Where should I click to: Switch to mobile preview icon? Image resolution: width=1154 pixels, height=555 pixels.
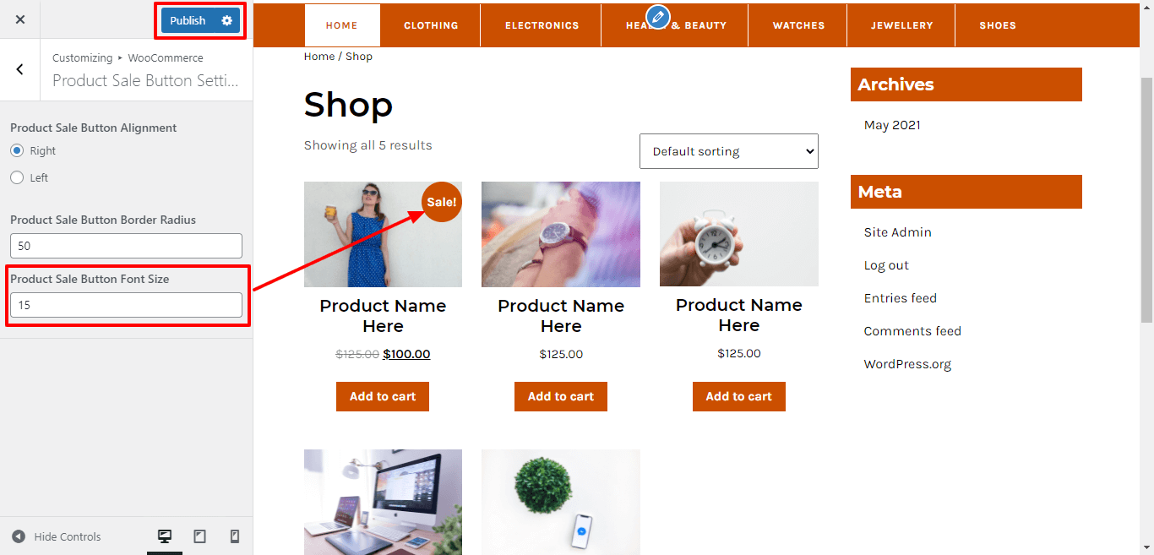(x=235, y=536)
